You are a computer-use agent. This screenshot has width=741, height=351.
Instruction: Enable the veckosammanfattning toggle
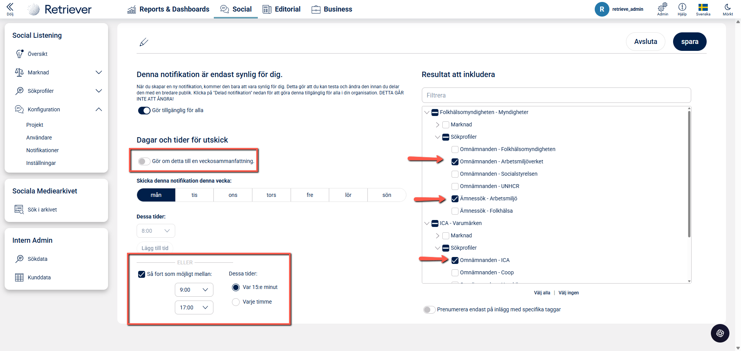[x=144, y=161]
